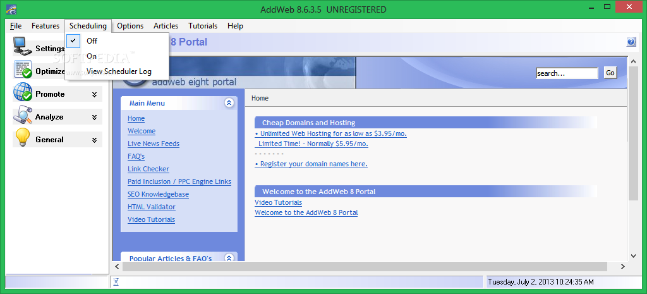Open the Link Checker link
The width and height of the screenshot is (647, 294).
pos(148,169)
